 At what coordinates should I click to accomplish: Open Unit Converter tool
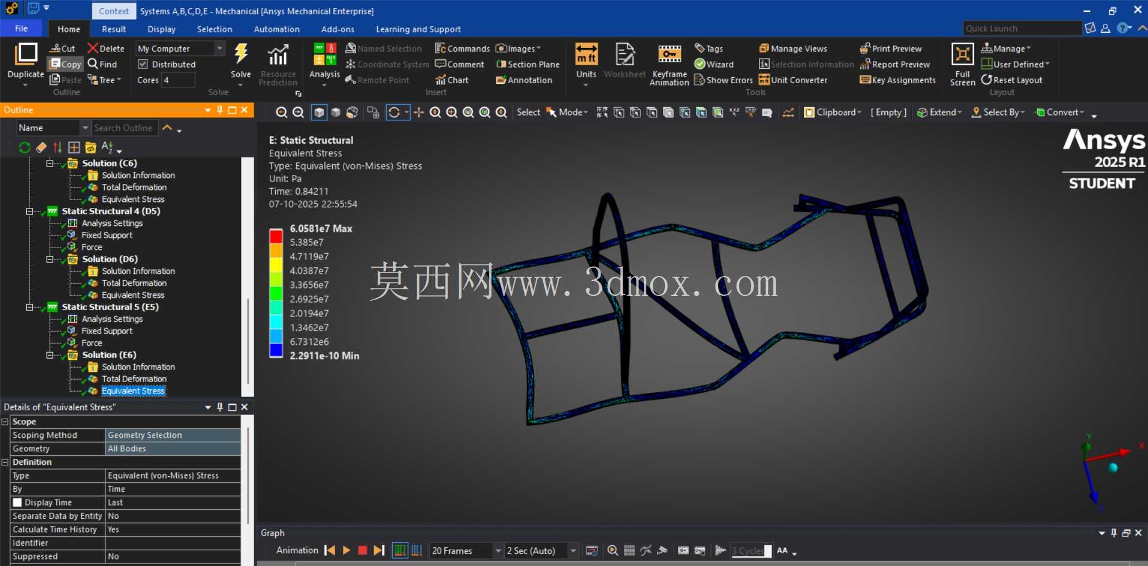[793, 80]
